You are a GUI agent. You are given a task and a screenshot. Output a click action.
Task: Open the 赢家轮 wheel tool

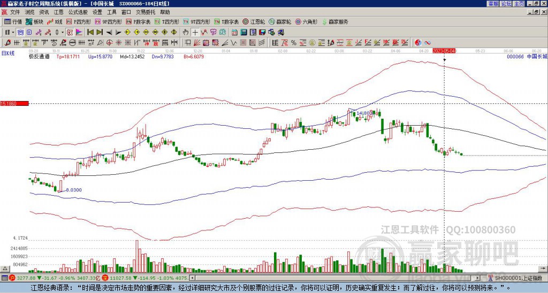280,21
